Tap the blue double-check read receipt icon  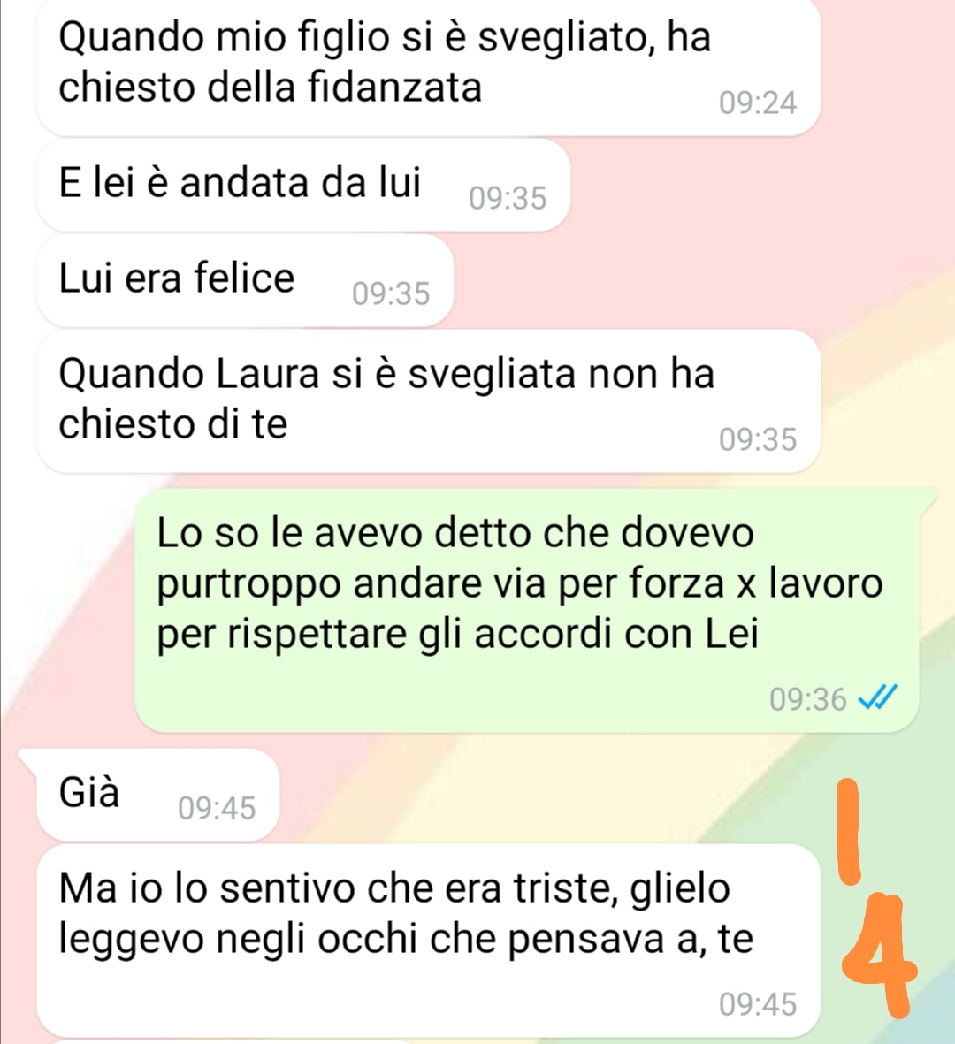click(878, 697)
